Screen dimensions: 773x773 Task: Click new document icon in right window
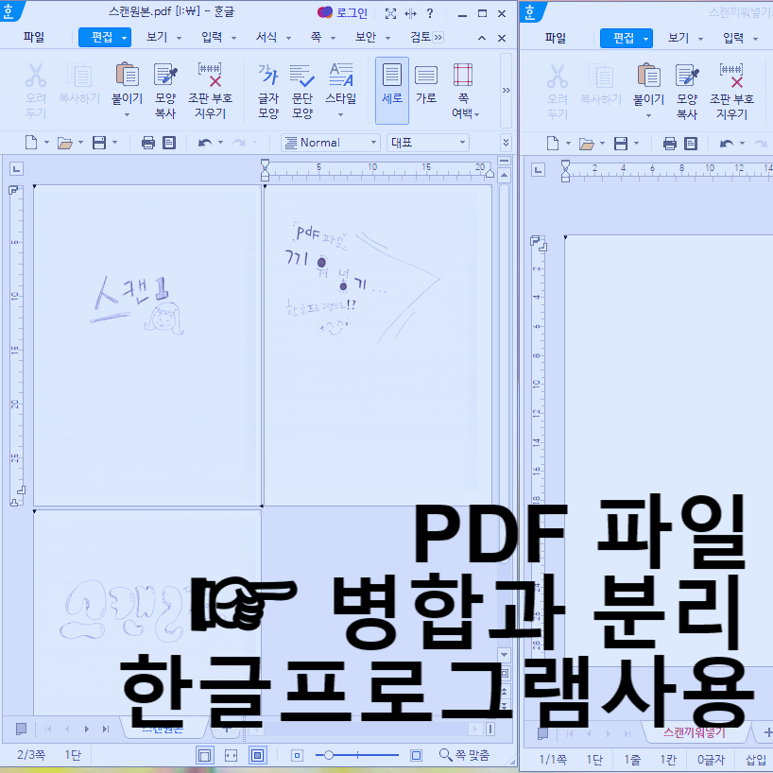(553, 144)
